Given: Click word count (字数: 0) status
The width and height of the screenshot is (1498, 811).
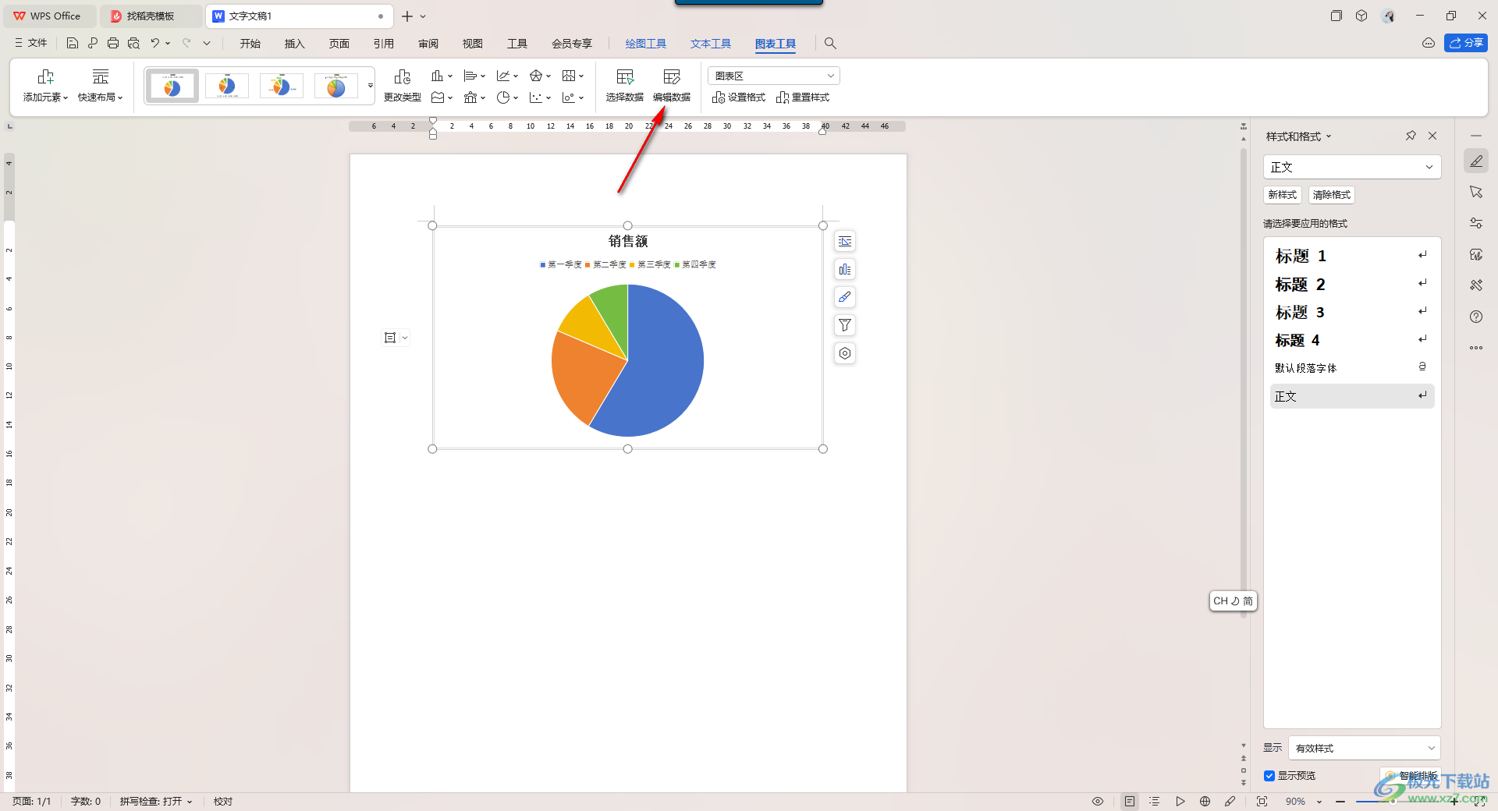Looking at the screenshot, I should point(86,802).
